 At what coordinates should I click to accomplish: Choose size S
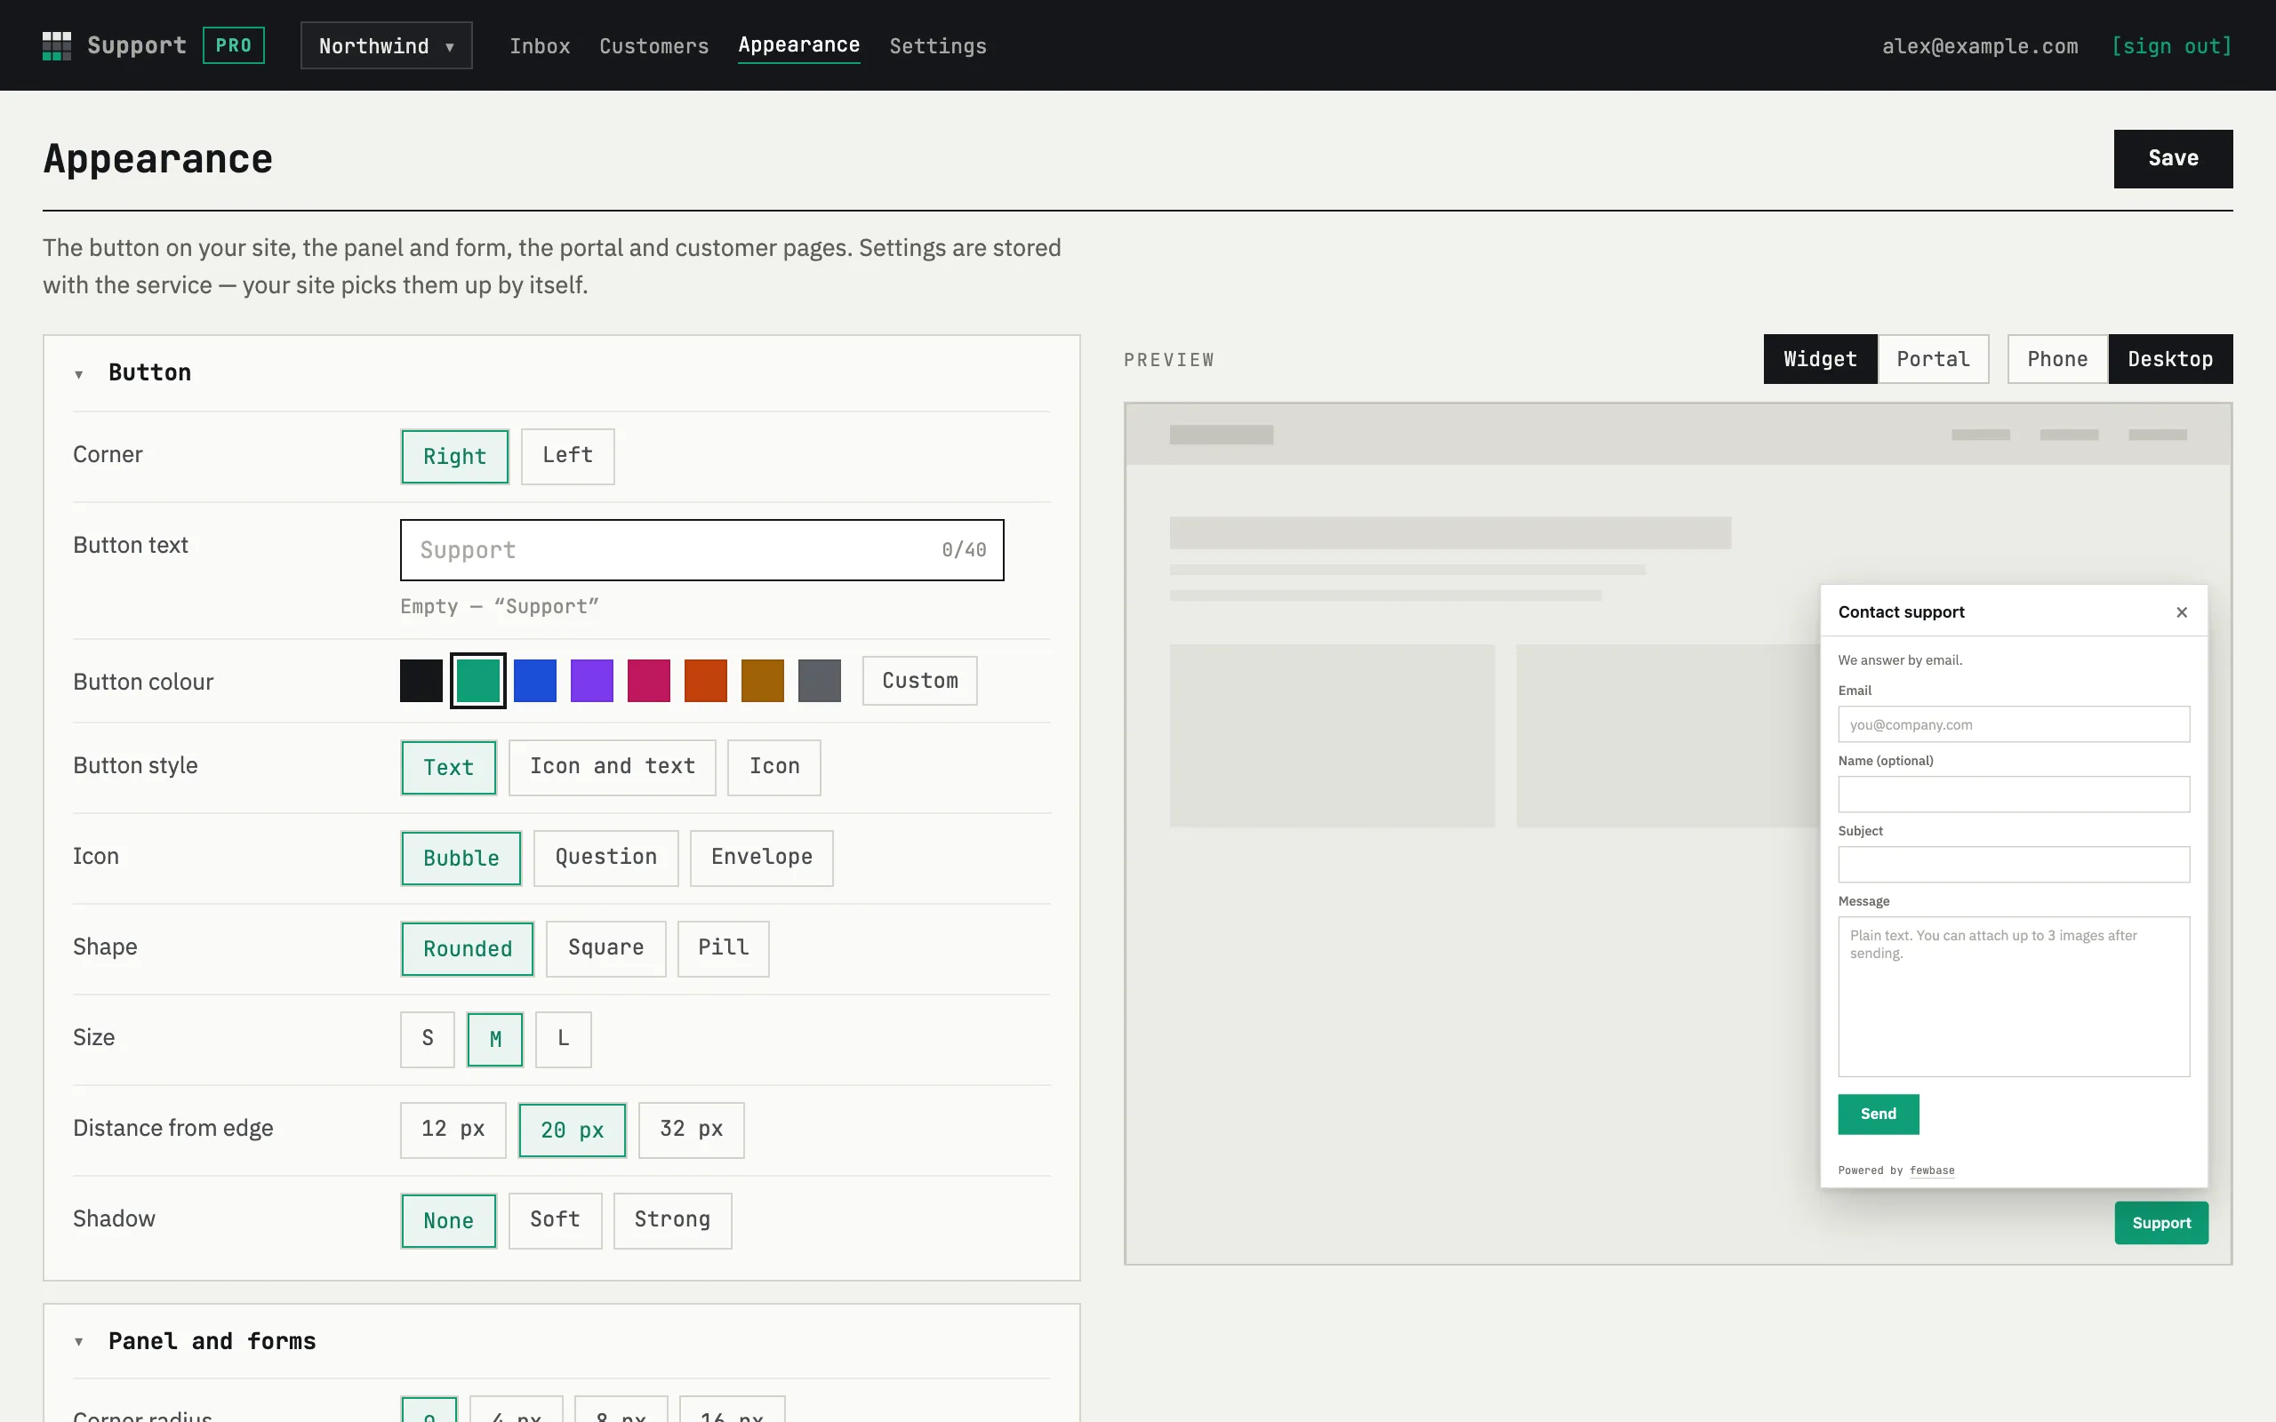click(428, 1039)
